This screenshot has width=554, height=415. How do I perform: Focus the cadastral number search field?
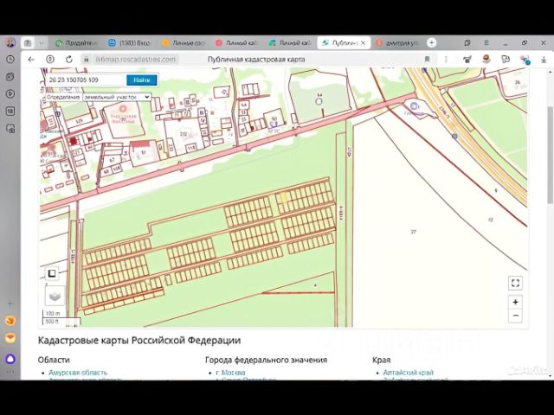tap(86, 80)
